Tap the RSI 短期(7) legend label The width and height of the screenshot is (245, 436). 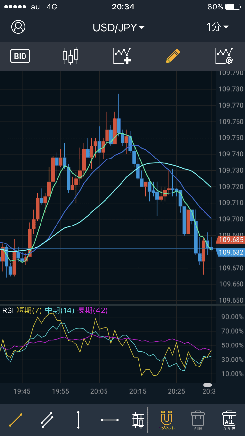(29, 310)
